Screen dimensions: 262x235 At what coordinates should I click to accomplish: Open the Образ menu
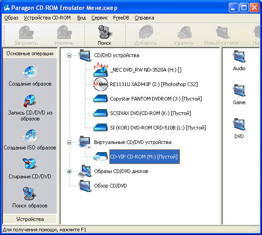pyautogui.click(x=11, y=18)
